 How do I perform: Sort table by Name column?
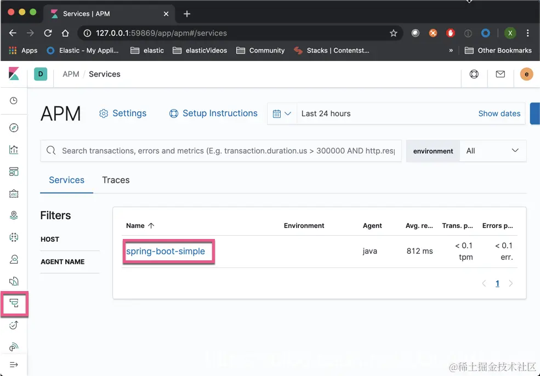[x=140, y=225]
